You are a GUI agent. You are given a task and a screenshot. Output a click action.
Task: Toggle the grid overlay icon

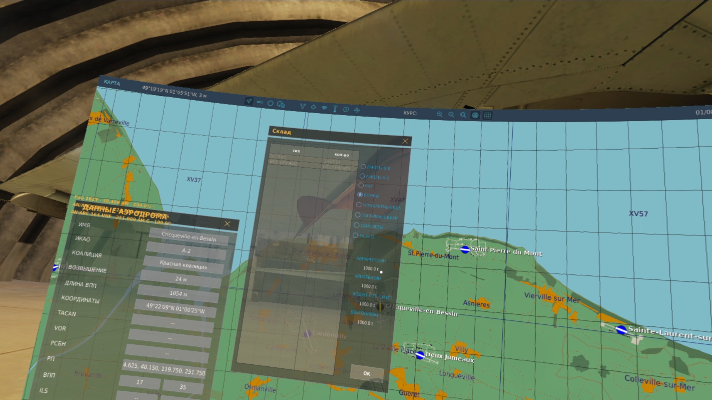tap(487, 115)
